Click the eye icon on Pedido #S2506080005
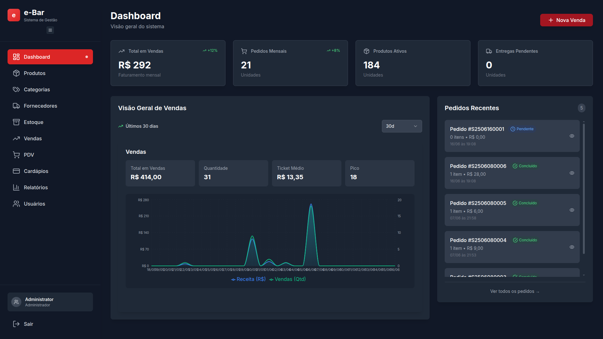The height and width of the screenshot is (339, 603). (572, 210)
